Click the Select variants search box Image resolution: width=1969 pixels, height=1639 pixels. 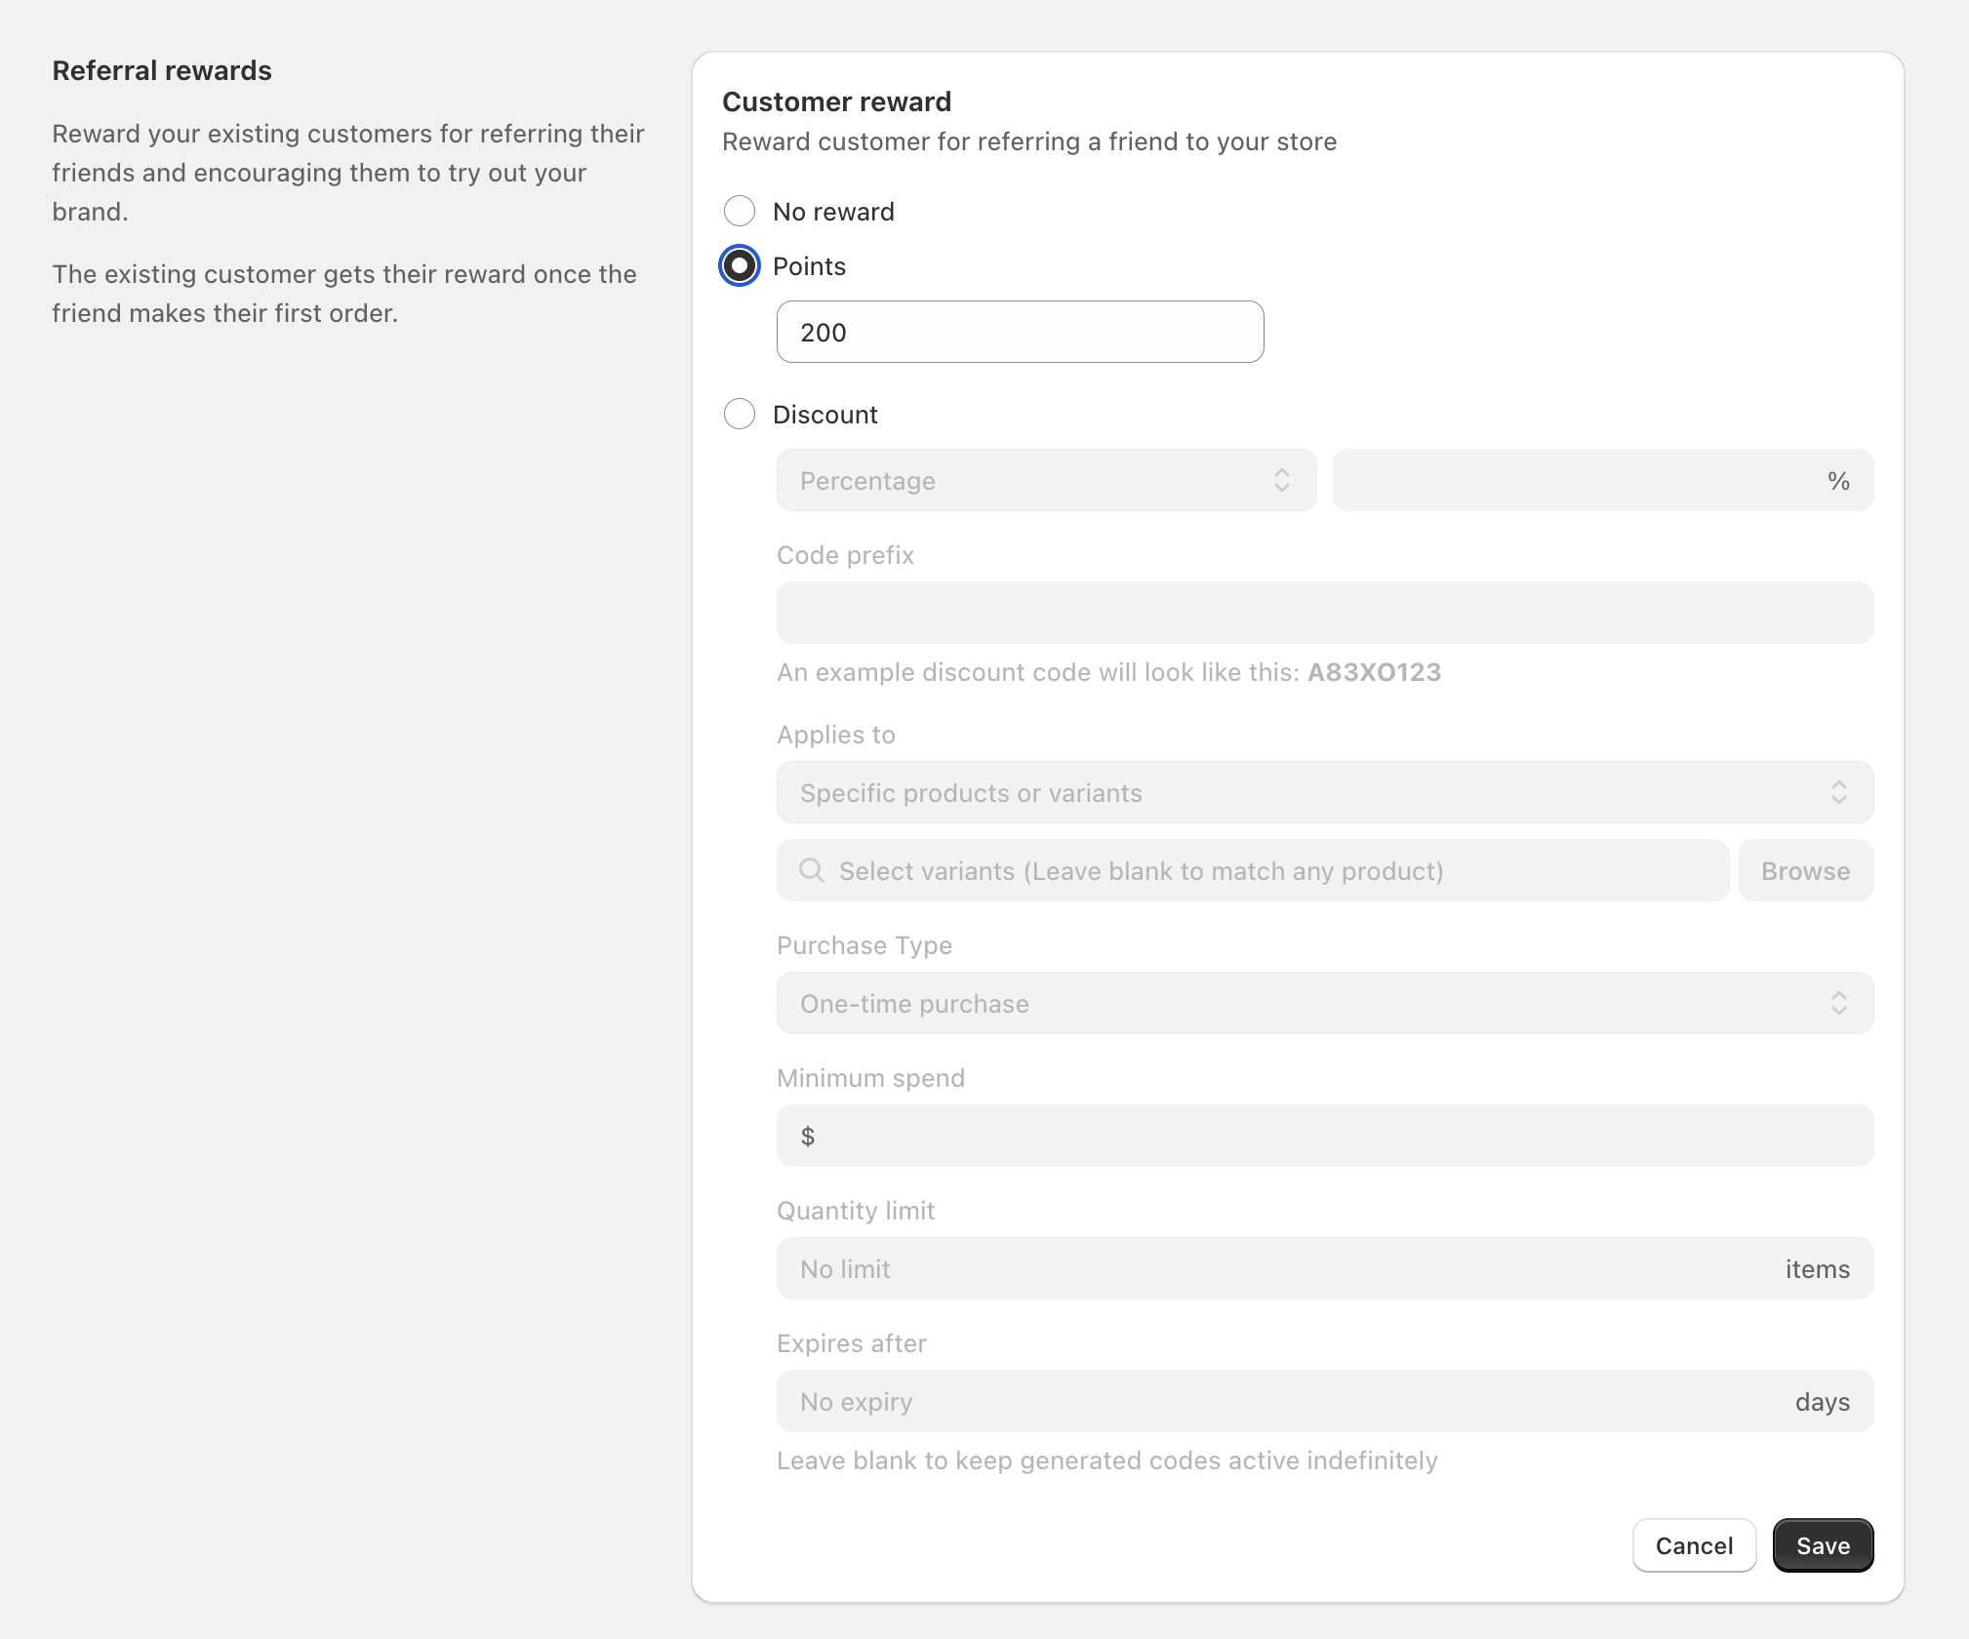pyautogui.click(x=1171, y=870)
